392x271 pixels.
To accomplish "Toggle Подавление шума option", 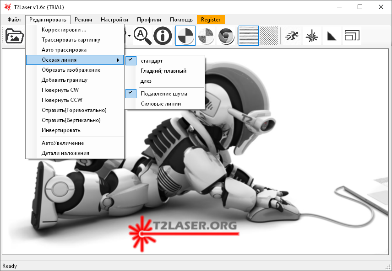I will point(165,94).
